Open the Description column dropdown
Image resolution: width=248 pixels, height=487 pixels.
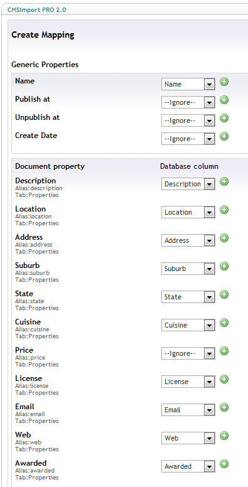[188, 184]
